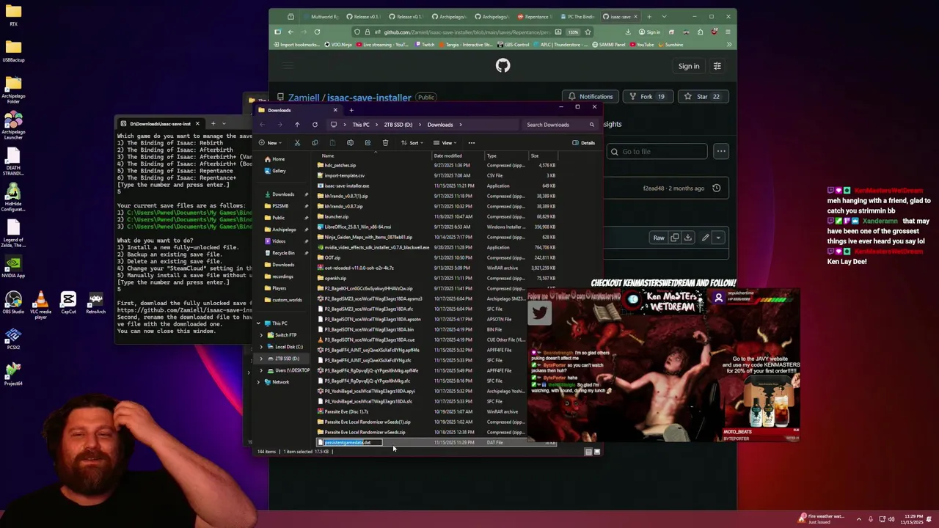Open the GitHub edit options dropdown arrow

pos(718,238)
